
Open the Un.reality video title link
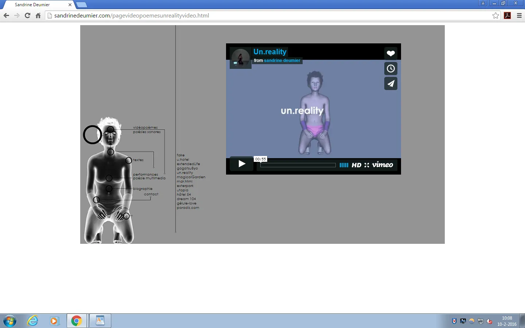270,52
